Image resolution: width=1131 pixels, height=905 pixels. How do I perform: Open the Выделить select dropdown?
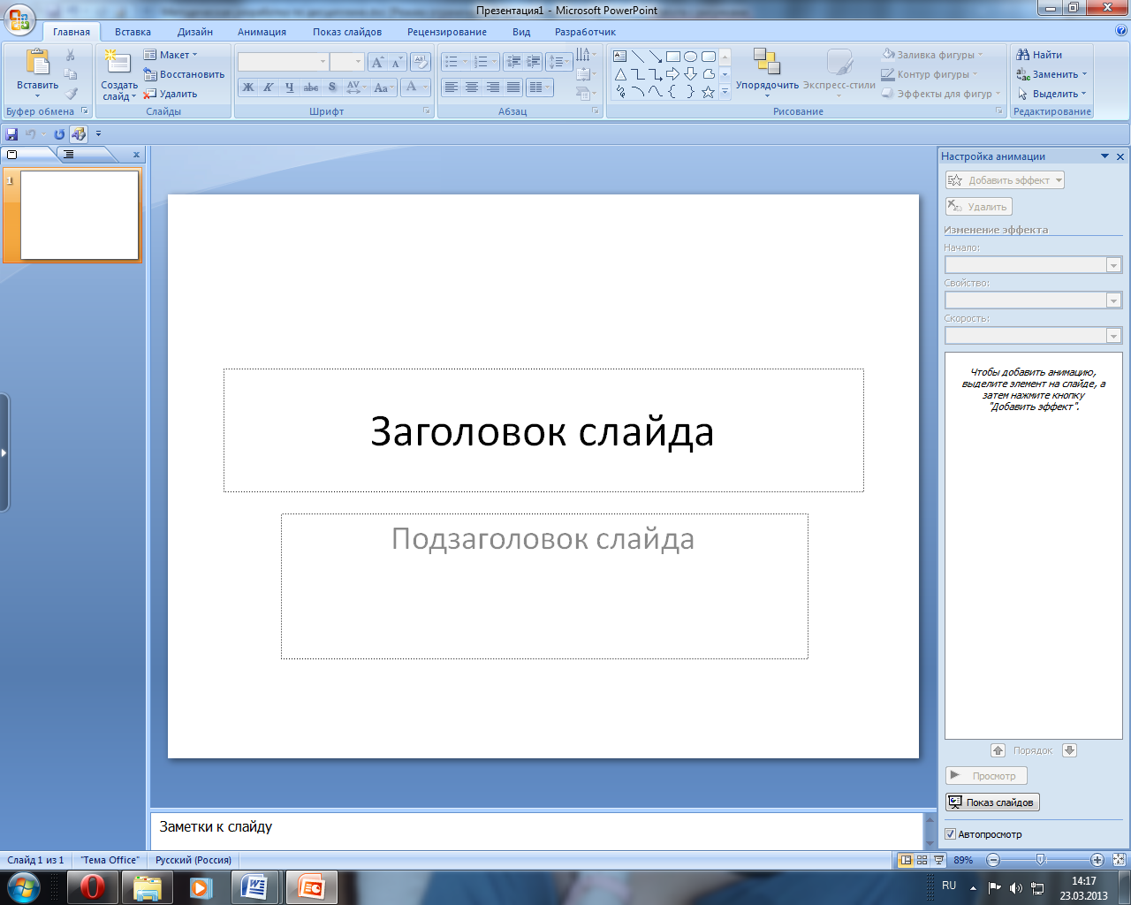[1051, 94]
